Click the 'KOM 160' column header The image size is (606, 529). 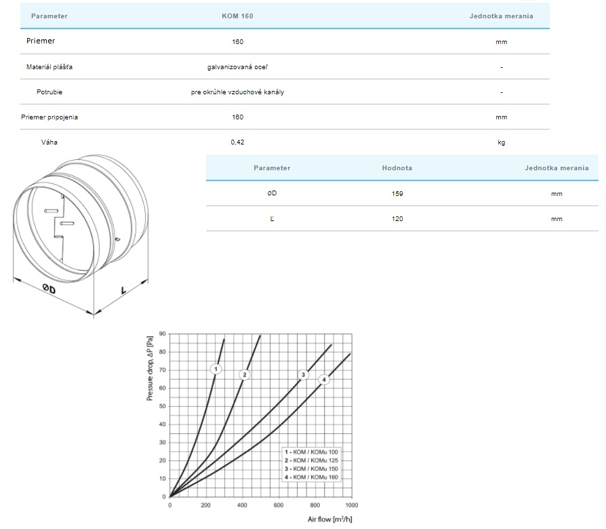pyautogui.click(x=237, y=16)
